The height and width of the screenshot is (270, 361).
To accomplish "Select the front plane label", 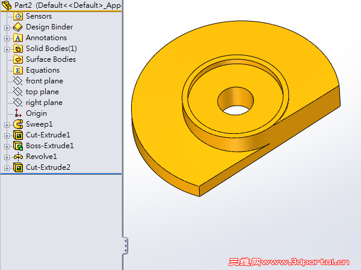I will point(44,81).
